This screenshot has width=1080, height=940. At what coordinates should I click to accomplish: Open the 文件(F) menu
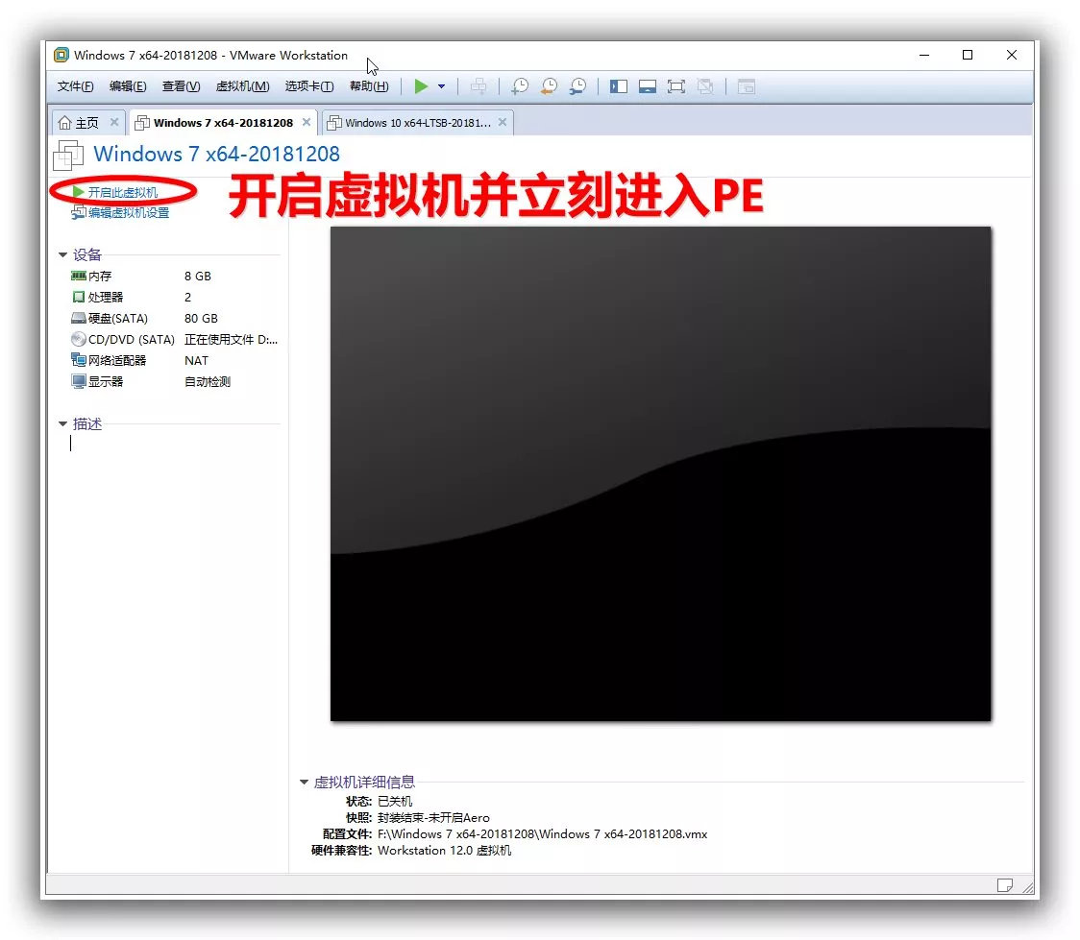tap(75, 86)
